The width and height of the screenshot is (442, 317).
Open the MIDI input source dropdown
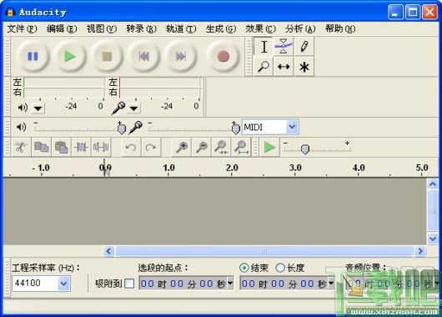click(292, 127)
